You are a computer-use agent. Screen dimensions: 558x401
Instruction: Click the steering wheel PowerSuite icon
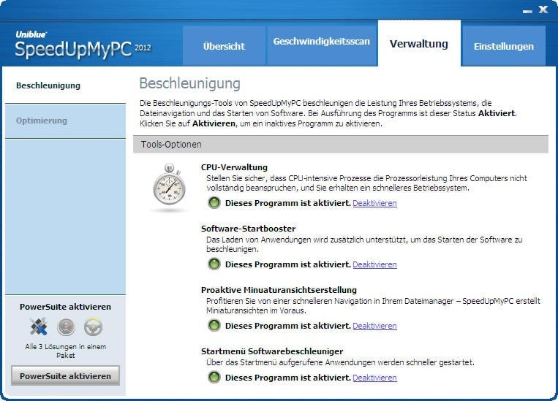pos(93,326)
